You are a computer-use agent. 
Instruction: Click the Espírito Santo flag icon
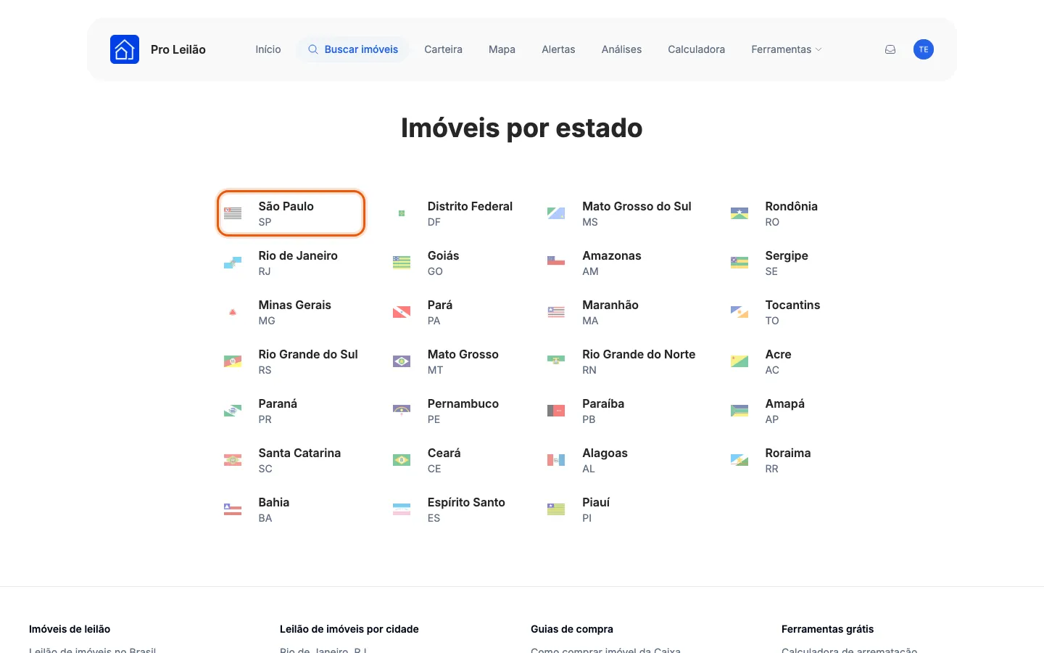[x=402, y=509]
